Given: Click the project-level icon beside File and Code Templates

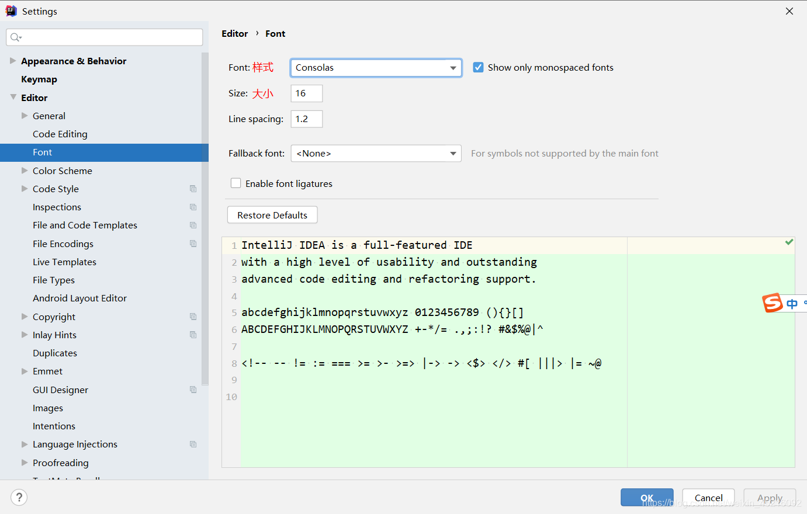Looking at the screenshot, I should (193, 225).
